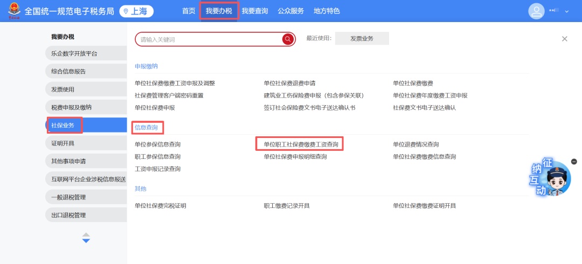The width and height of the screenshot is (582, 264).
Task: Open 单位职工社保费缴费工资查询 link
Action: pos(301,144)
